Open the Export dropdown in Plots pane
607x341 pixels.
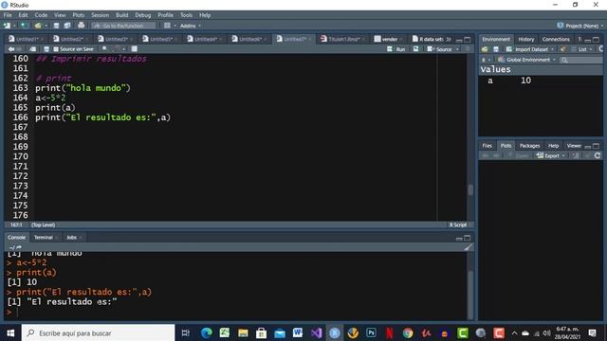pos(551,155)
